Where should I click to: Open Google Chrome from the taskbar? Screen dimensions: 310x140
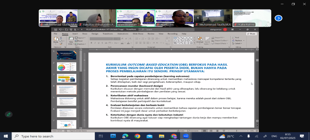[x=137, y=136]
